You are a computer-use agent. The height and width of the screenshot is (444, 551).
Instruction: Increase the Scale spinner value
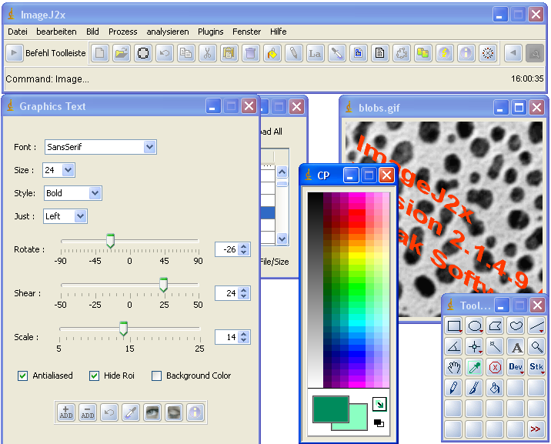[x=243, y=334]
